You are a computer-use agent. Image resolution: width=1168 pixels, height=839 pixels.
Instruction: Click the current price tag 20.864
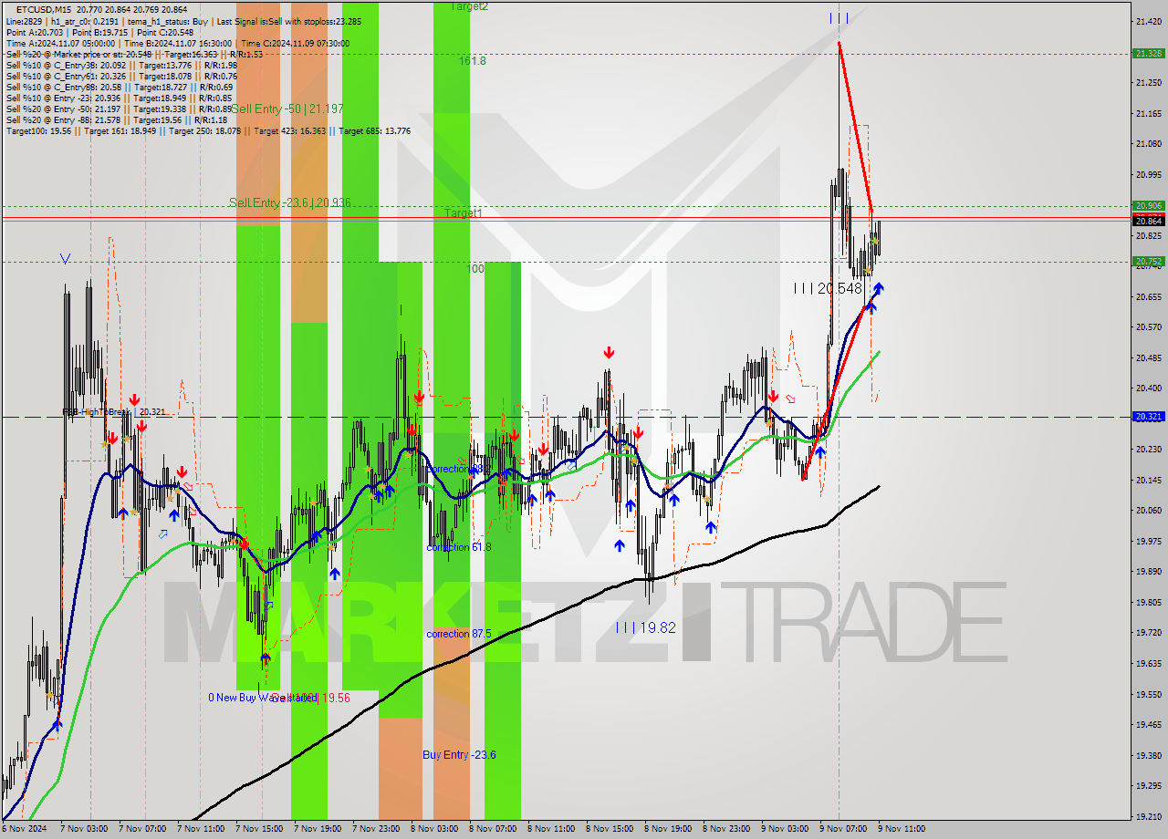coord(1148,221)
